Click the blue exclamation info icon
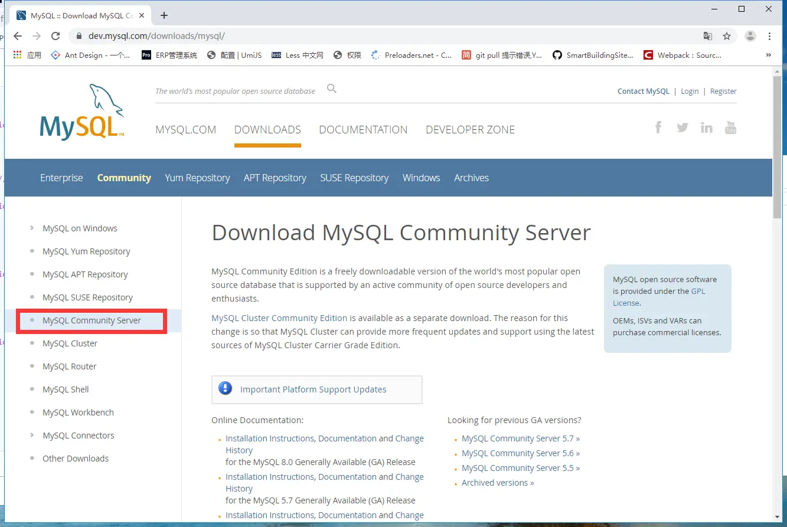 click(226, 388)
